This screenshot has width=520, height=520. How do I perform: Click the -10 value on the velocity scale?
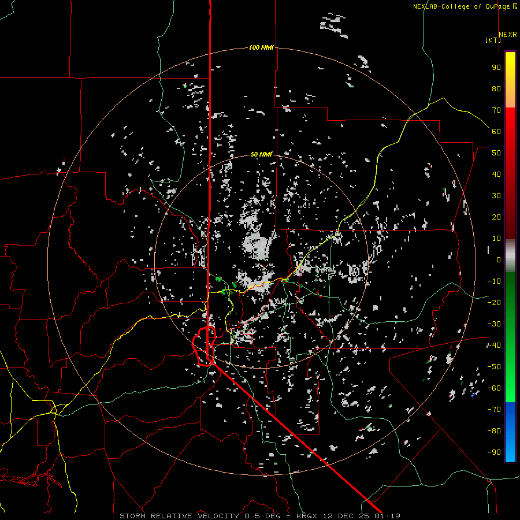[x=494, y=281]
